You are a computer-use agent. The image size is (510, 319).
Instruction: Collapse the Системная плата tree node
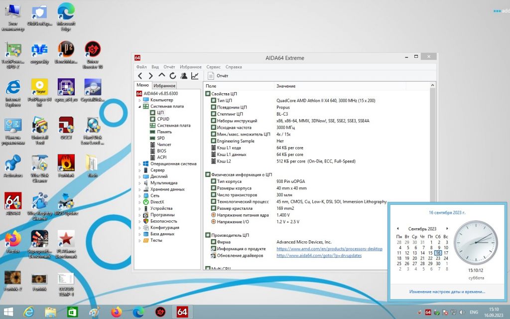[139, 107]
